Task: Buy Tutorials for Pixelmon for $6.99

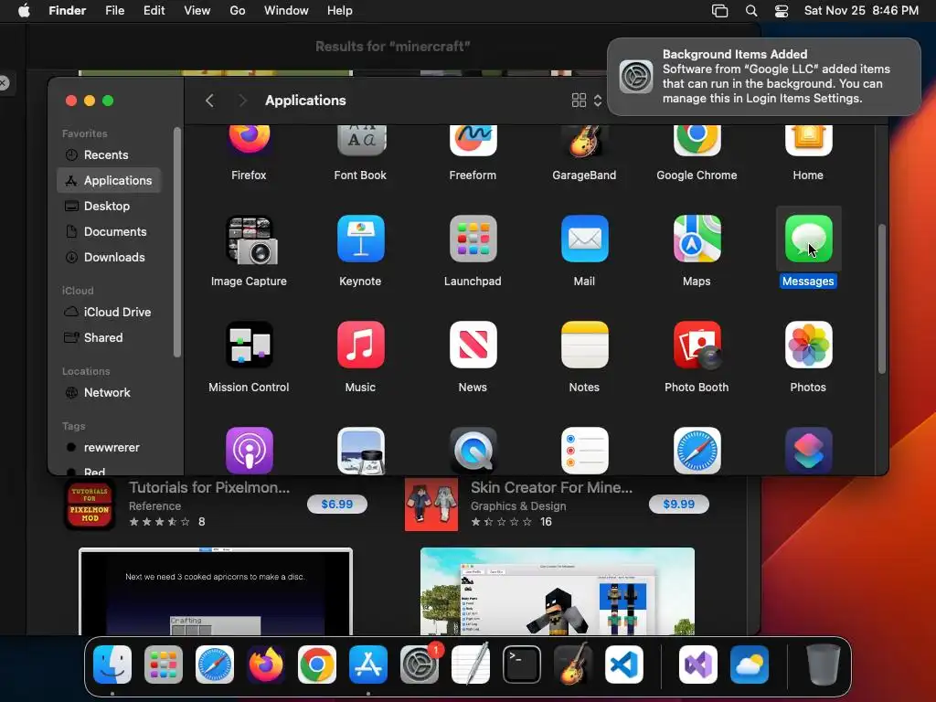Action: (x=336, y=504)
